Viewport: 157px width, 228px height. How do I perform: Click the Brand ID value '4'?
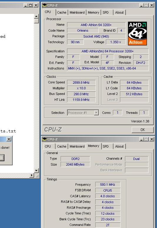121,30
